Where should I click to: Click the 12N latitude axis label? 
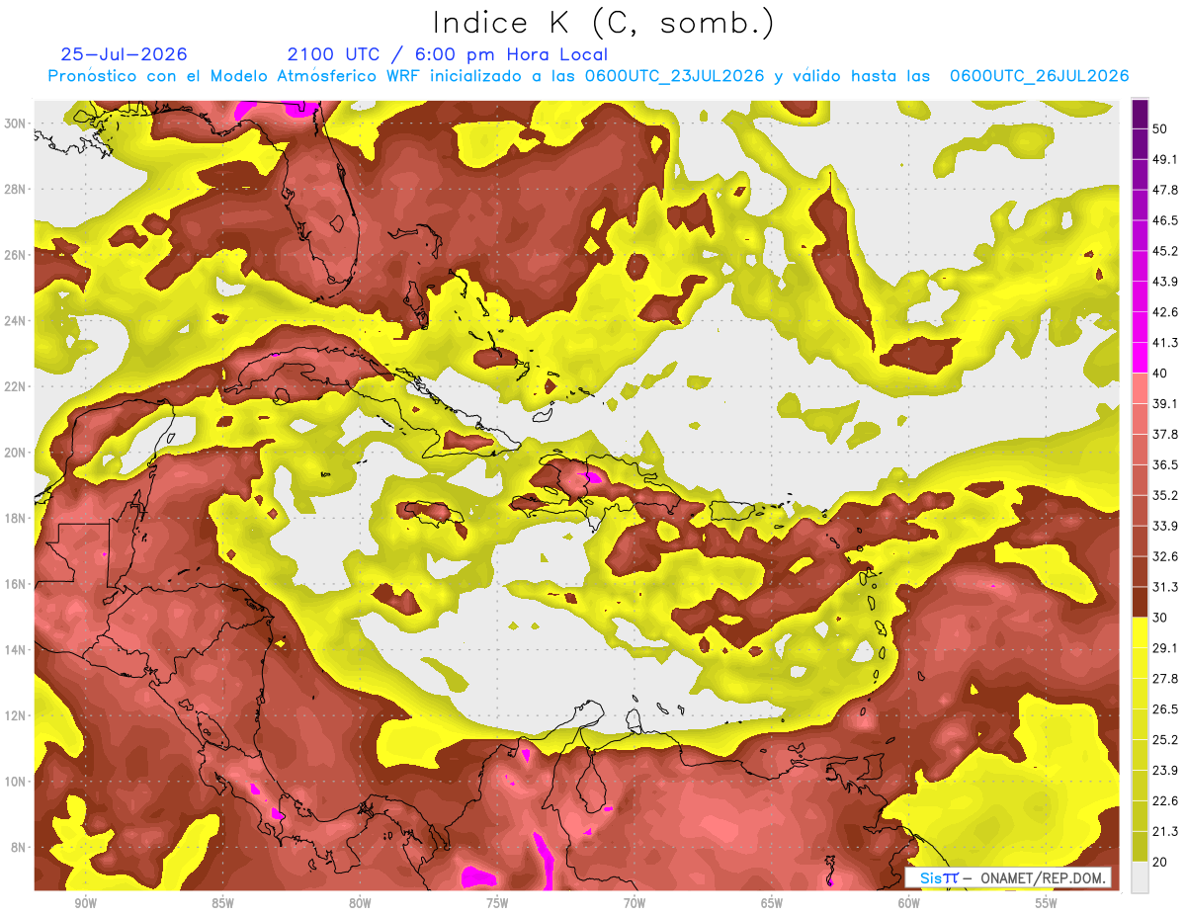pyautogui.click(x=16, y=715)
